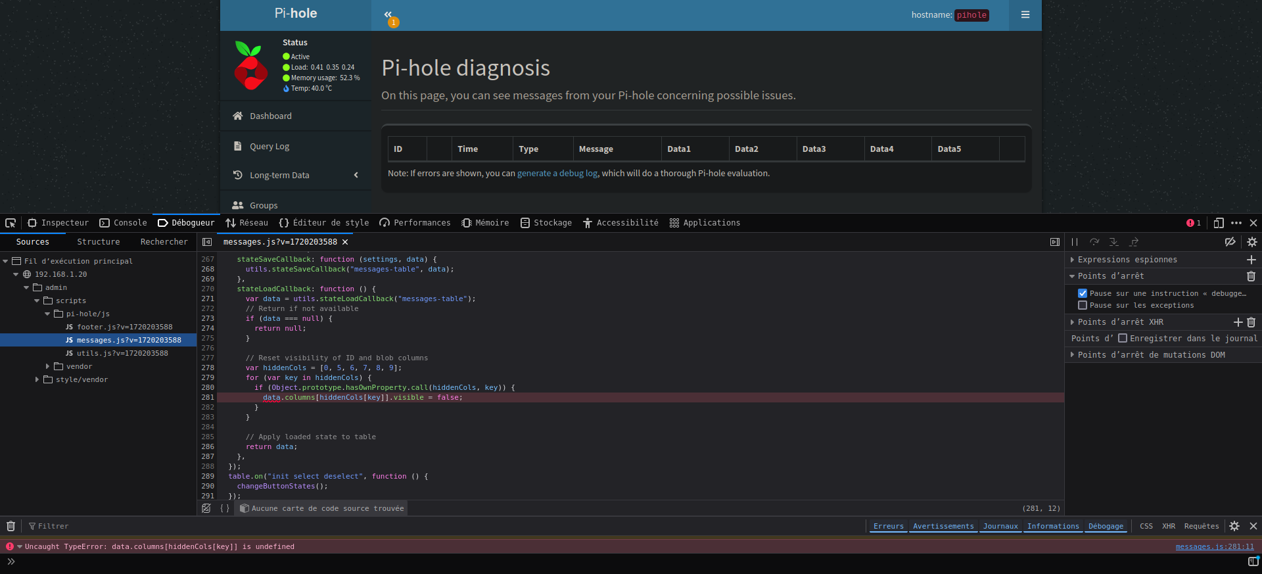This screenshot has width=1262, height=574.
Task: Collapse the 192.168.1.20 tree node
Action: (16, 274)
